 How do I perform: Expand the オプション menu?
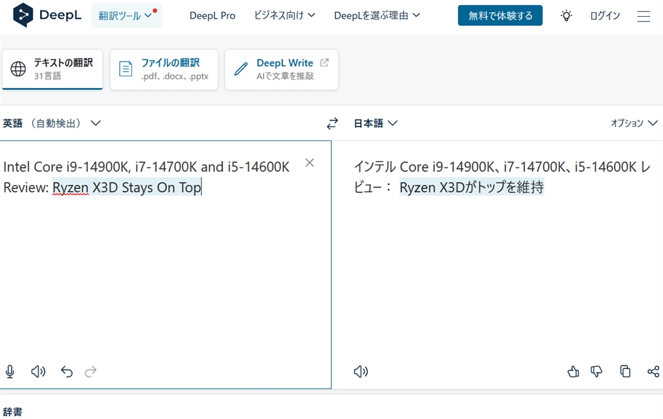[634, 123]
